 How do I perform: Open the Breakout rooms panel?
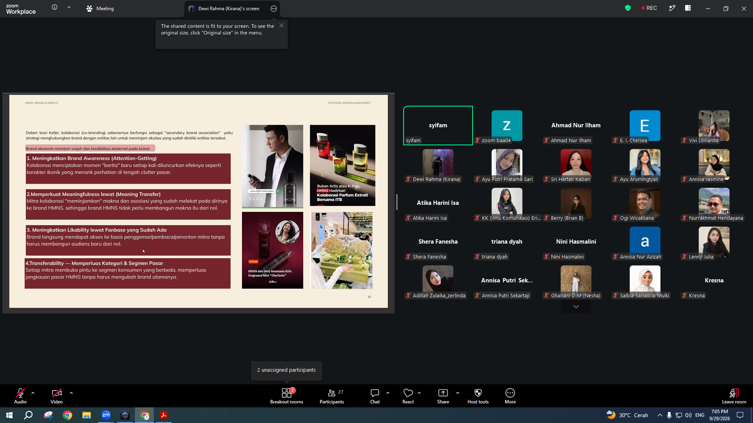[287, 396]
